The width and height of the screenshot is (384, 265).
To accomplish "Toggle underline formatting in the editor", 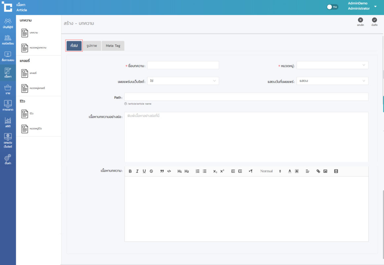I will (x=144, y=171).
